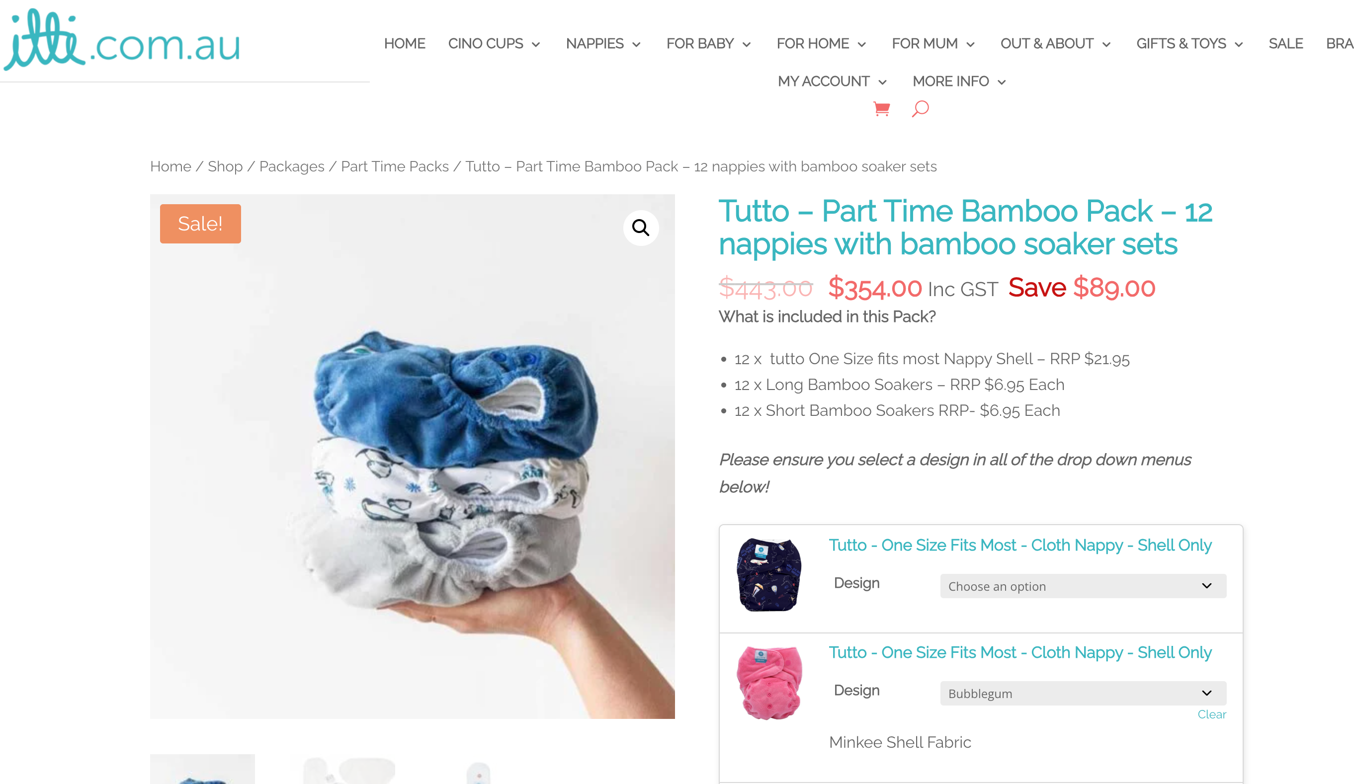Clear the Bubblegum design selection
1354x784 pixels.
(1212, 714)
